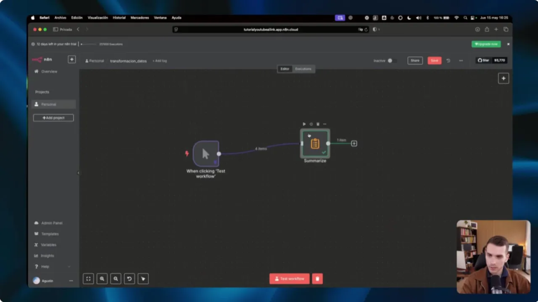Zoom in on the canvas
Viewport: 538px width, 302px height.
[x=102, y=279]
